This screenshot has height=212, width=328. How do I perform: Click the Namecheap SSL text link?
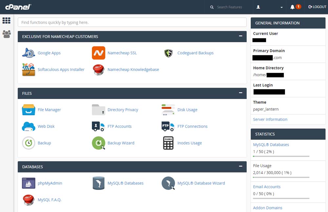coord(122,53)
